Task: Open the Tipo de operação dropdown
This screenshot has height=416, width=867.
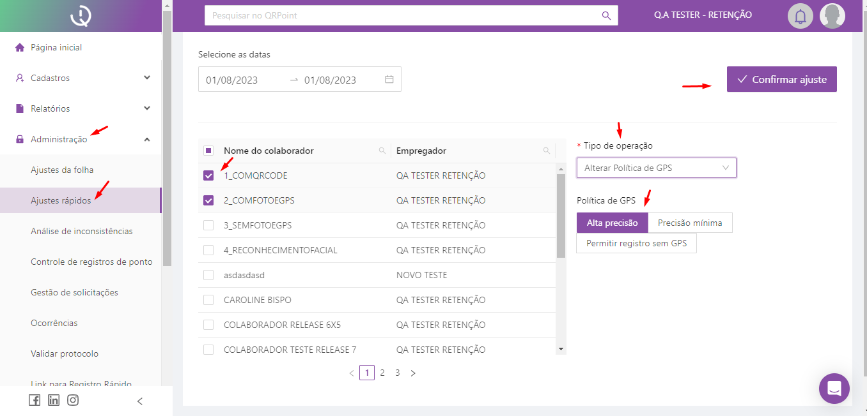Action: pyautogui.click(x=656, y=168)
